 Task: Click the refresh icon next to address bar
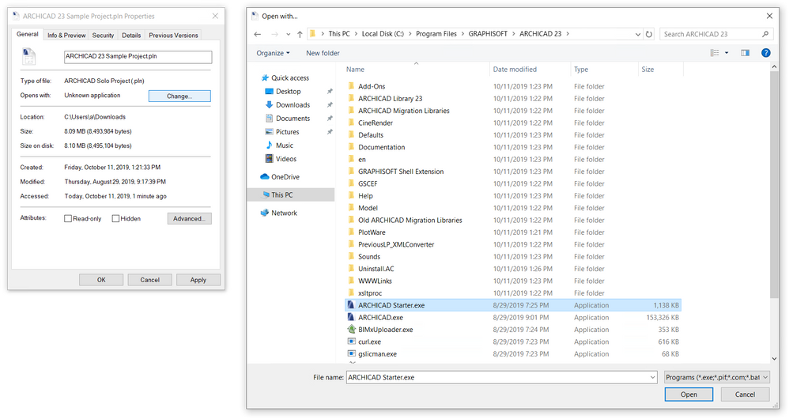[x=649, y=34]
